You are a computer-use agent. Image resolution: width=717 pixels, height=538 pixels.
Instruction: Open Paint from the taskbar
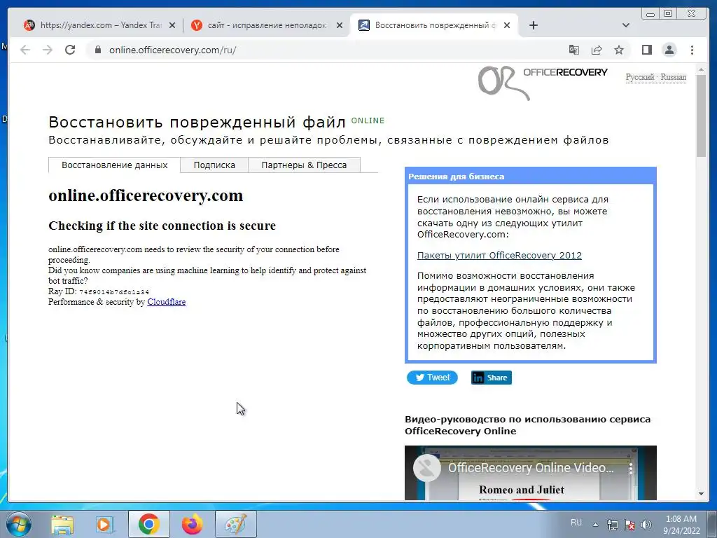(x=235, y=524)
